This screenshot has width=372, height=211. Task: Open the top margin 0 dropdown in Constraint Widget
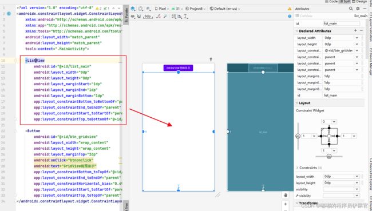pos(334,122)
